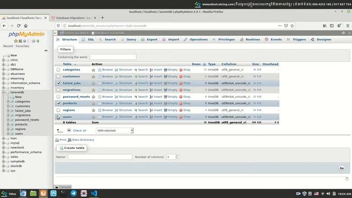Click the Recent navigation link

click(8, 46)
